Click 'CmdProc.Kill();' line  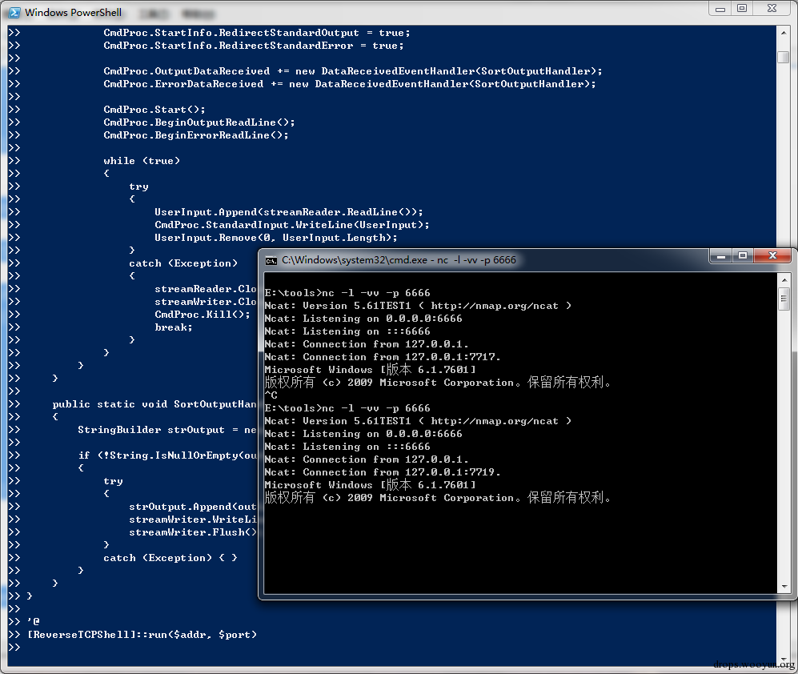click(203, 314)
